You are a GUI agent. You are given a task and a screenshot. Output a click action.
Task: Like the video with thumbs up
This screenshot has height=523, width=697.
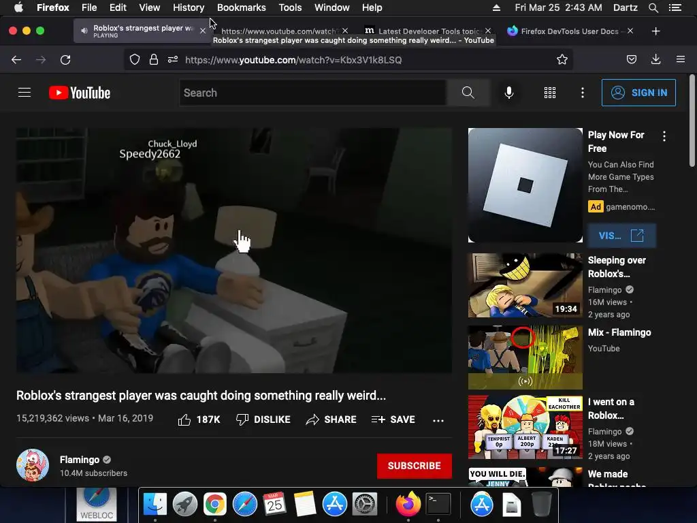pos(199,419)
